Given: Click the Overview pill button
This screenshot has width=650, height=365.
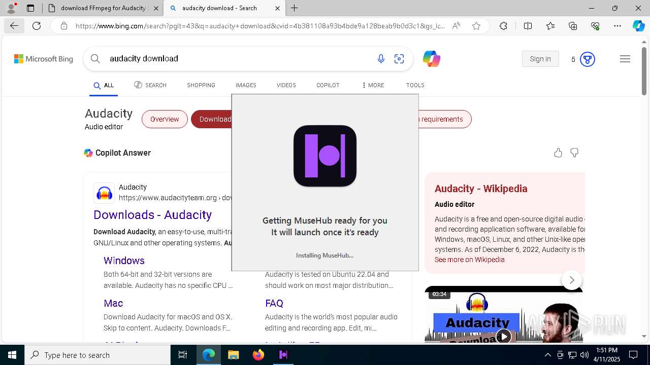Looking at the screenshot, I should click(165, 119).
